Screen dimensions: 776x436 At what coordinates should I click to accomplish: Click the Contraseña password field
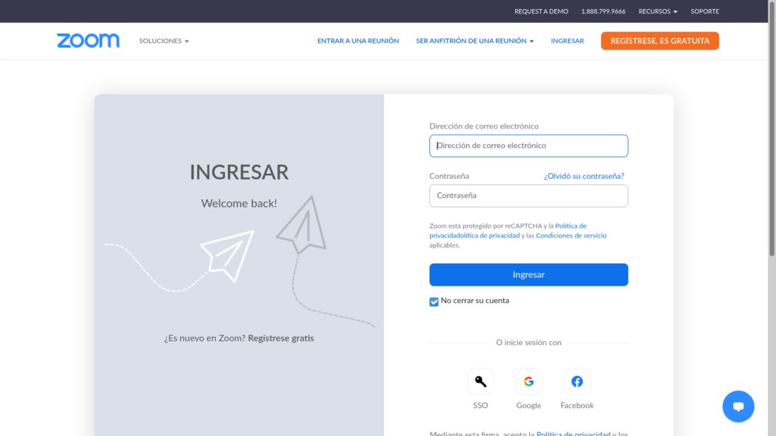[529, 196]
